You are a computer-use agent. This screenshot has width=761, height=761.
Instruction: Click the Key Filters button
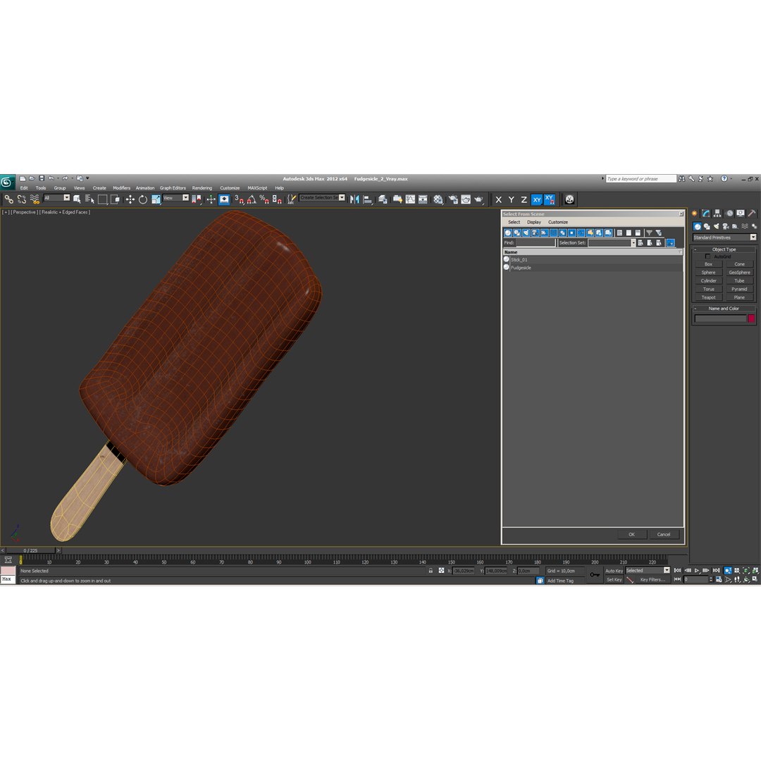(x=652, y=579)
